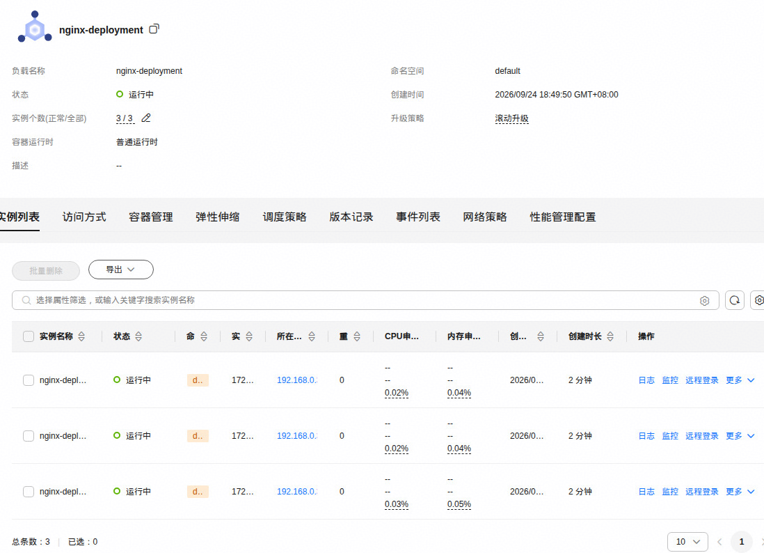Open table column settings gear
The width and height of the screenshot is (764, 553).
758,300
